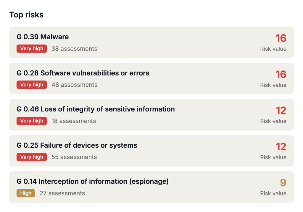Select the 27 assessments text
Screen dimensions: 303x212
click(62, 193)
